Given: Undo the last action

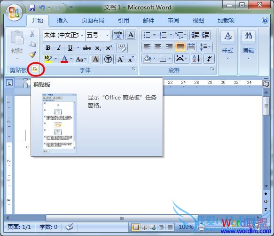Looking at the screenshot, I should tap(42, 8).
